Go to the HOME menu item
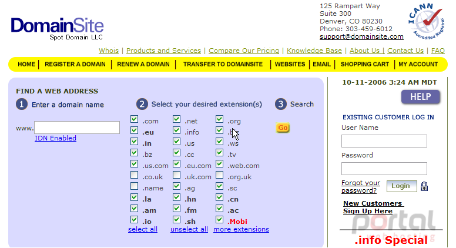 [26, 64]
